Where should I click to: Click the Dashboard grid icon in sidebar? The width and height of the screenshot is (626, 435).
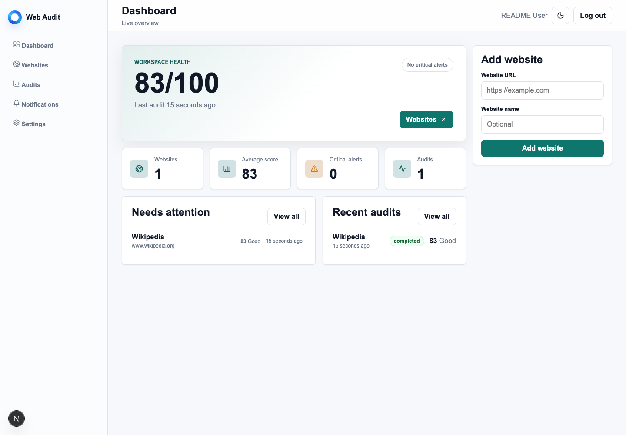[x=17, y=44]
